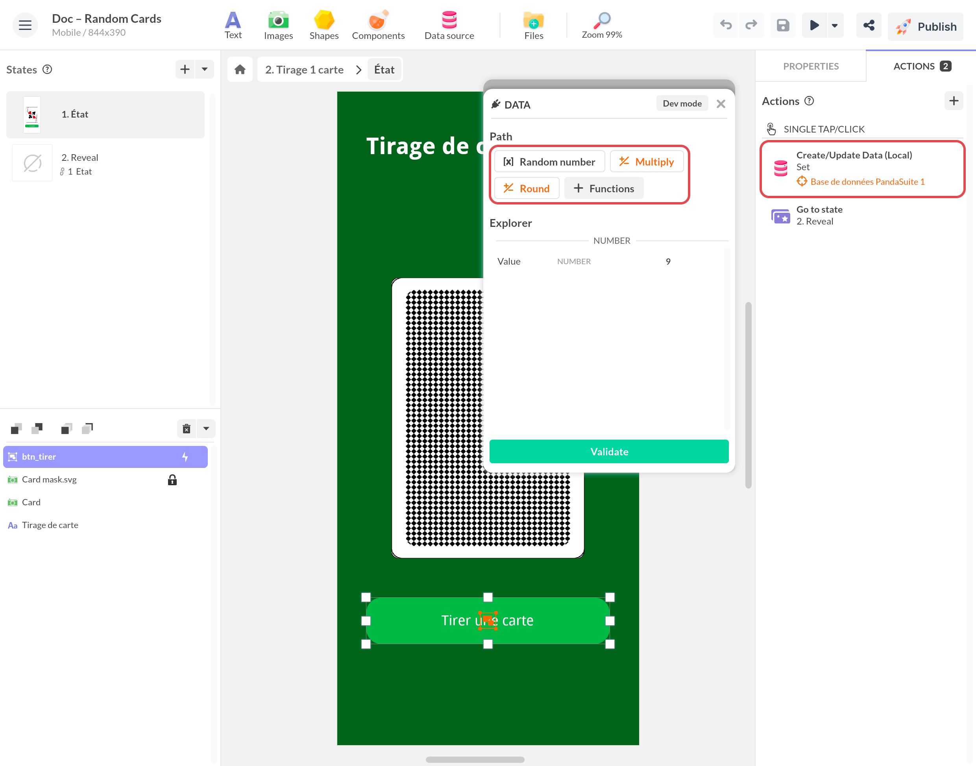
Task: Click the canvas vertical scrollbar
Action: (748, 396)
